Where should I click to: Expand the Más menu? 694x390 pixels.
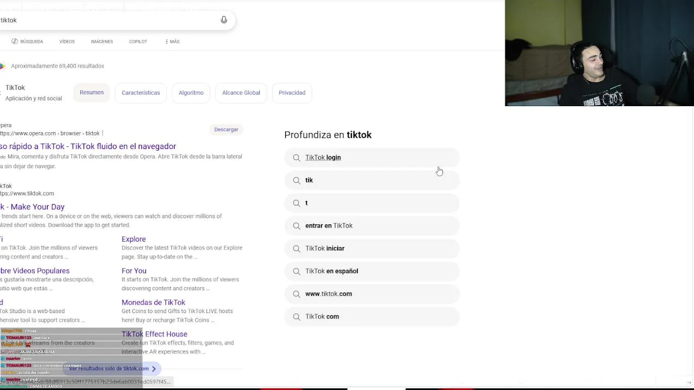[172, 41]
